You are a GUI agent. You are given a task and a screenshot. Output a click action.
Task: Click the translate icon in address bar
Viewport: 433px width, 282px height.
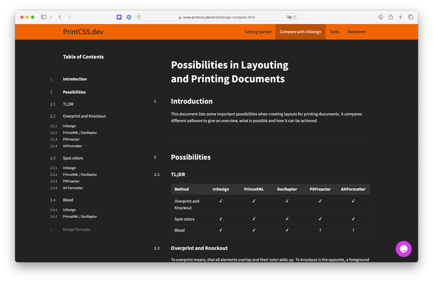[289, 17]
